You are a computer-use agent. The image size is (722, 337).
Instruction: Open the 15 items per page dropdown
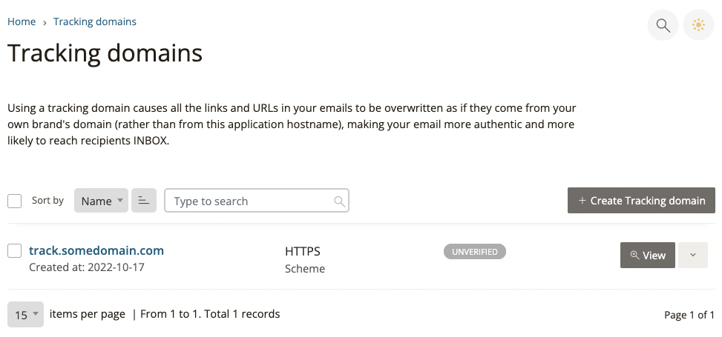(26, 315)
